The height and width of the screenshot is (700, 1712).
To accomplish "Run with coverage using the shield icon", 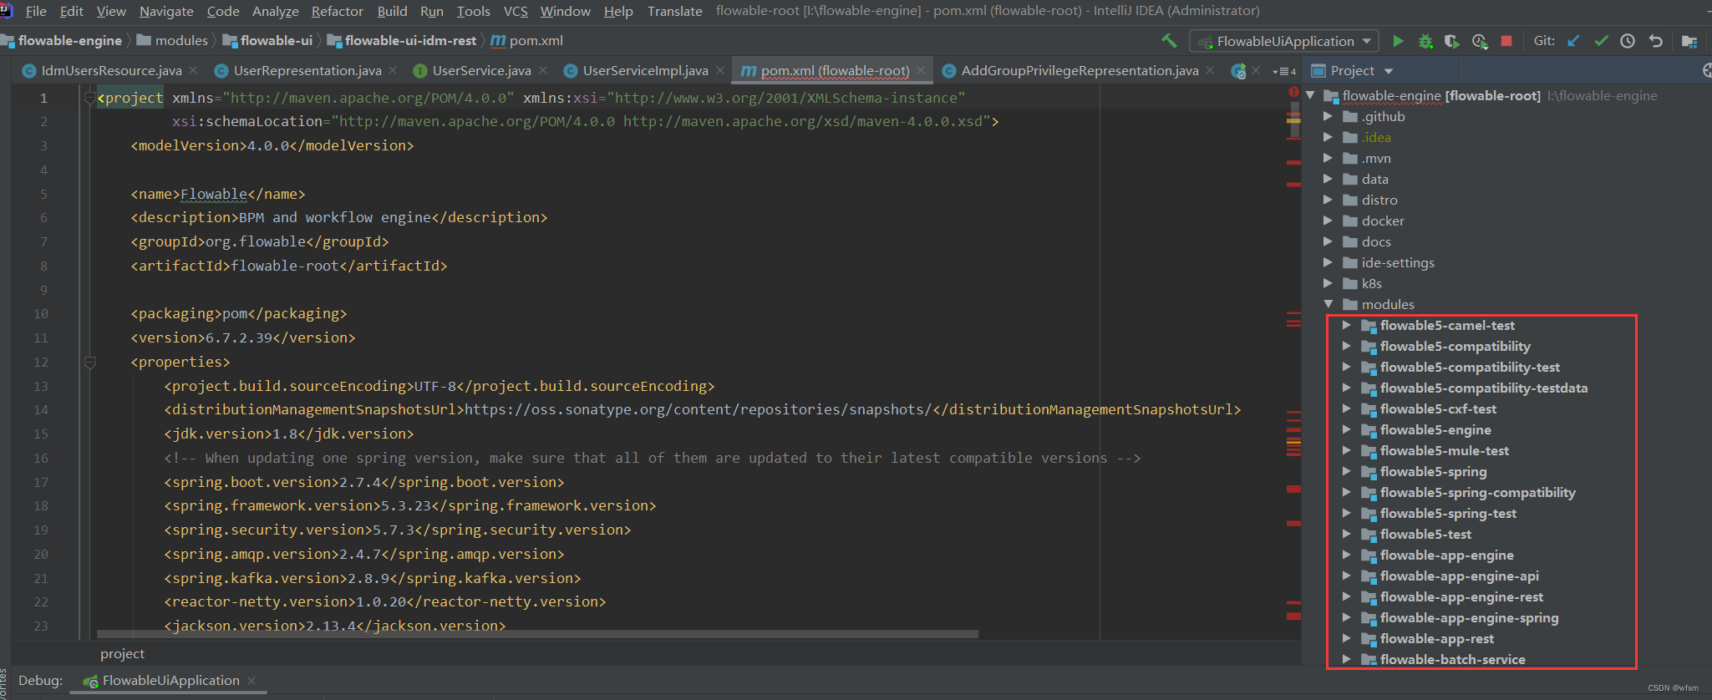I will tap(1452, 41).
